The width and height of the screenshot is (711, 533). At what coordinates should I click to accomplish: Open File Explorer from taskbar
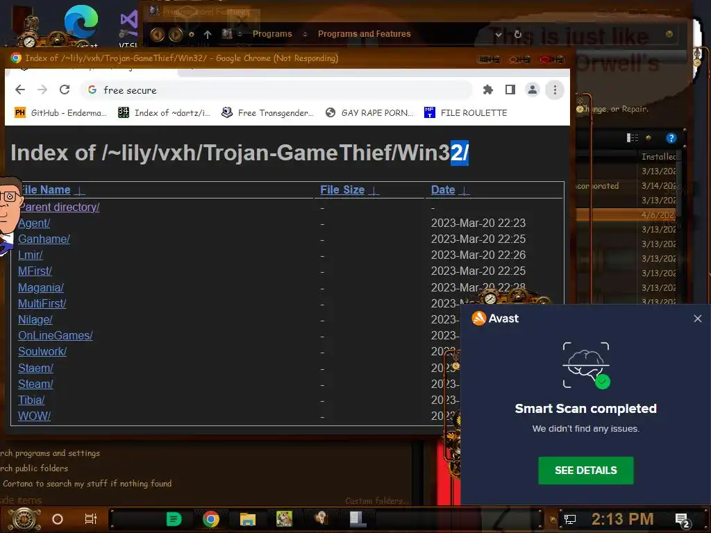tap(248, 519)
